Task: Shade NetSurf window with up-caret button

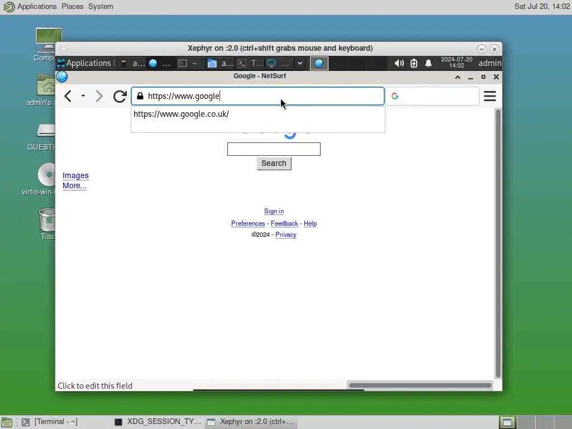Action: pos(457,77)
